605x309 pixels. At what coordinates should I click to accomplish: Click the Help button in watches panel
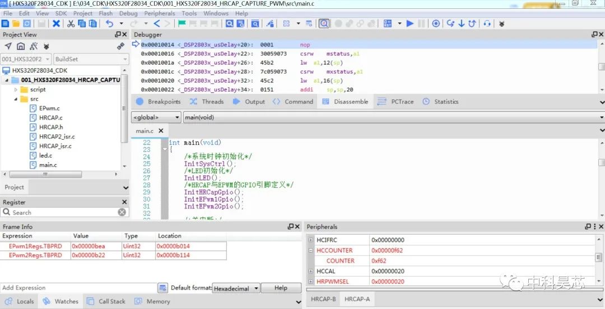[281, 288]
